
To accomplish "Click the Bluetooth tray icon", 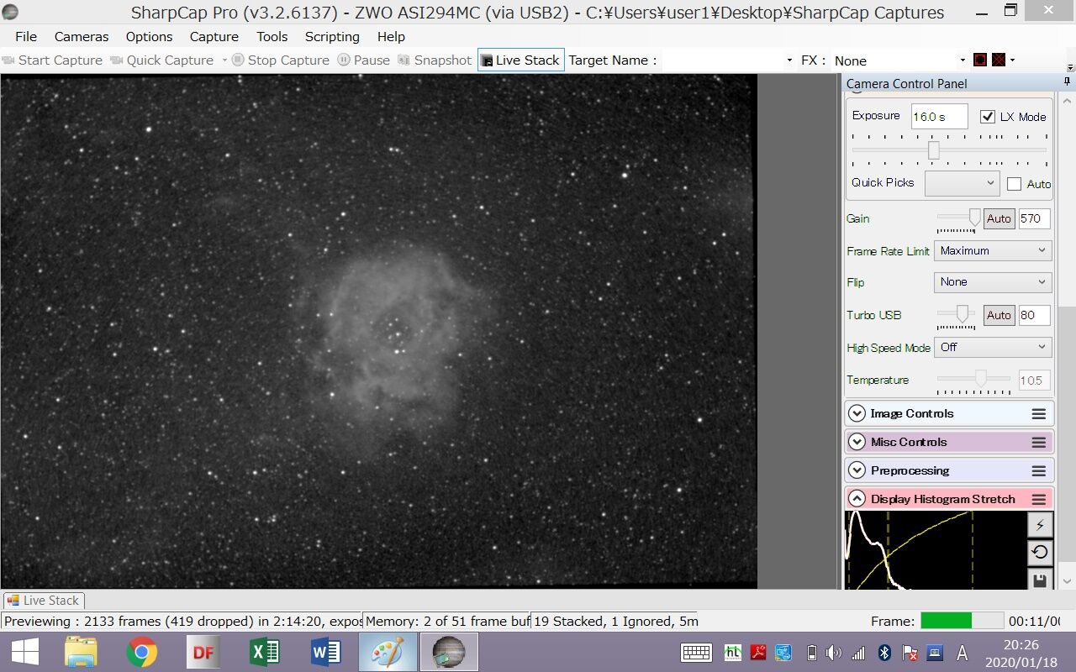I will coord(884,653).
